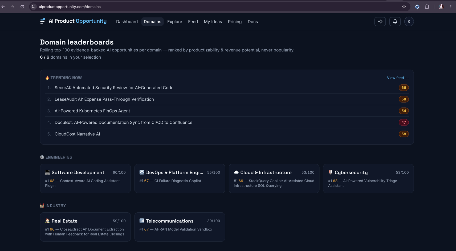Open the notifications bell

tap(395, 22)
